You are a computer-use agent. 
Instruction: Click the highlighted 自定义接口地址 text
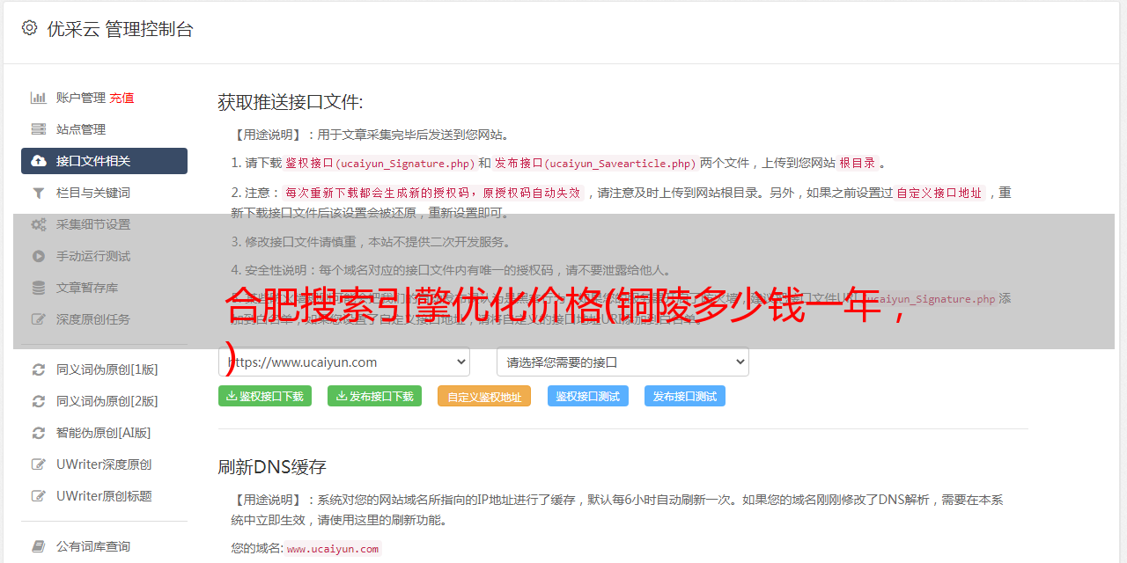coord(939,193)
